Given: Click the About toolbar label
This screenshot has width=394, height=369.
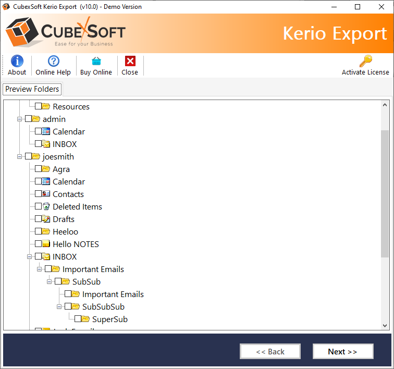Looking at the screenshot, I should (x=17, y=72).
